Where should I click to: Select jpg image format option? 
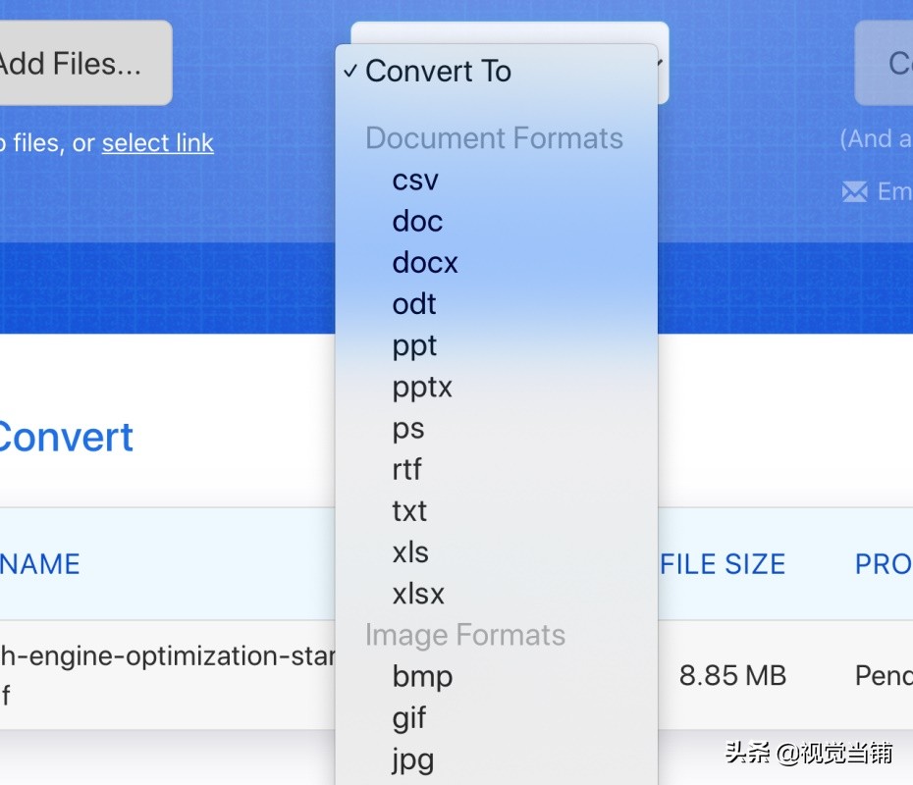click(x=412, y=759)
